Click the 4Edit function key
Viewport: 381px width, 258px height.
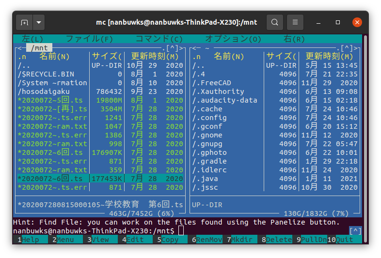click(x=135, y=240)
